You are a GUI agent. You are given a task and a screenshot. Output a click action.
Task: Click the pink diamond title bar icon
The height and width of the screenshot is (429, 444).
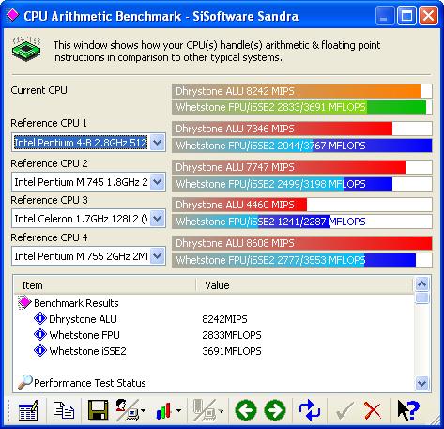12,15
